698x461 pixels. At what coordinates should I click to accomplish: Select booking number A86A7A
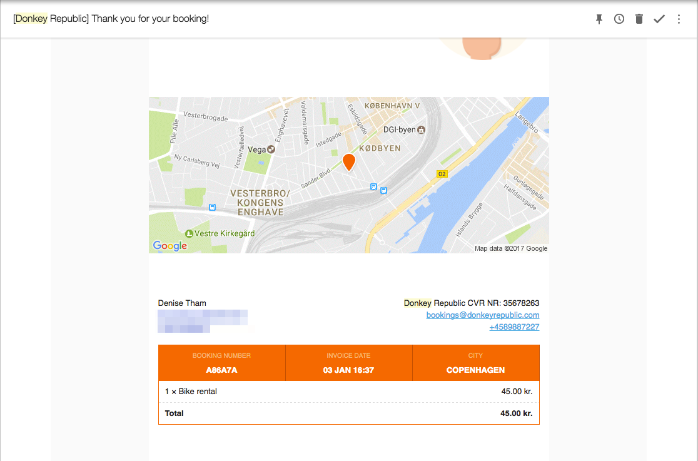[x=221, y=370]
